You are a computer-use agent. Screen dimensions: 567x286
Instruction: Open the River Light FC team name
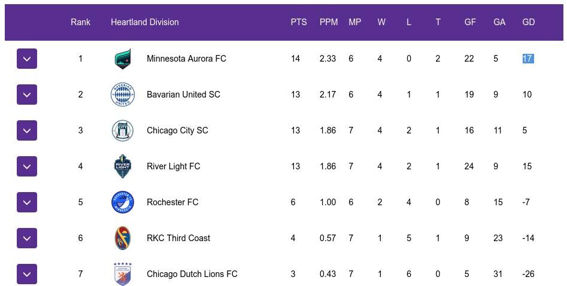pos(173,166)
